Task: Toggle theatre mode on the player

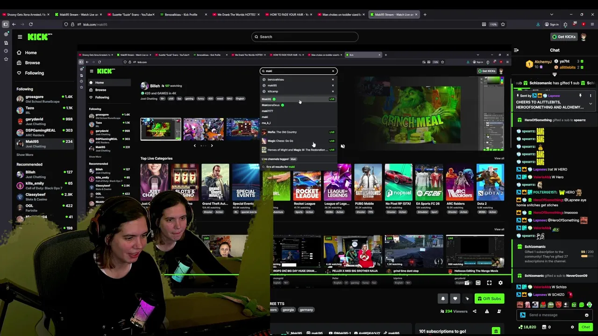Action: [x=478, y=283]
